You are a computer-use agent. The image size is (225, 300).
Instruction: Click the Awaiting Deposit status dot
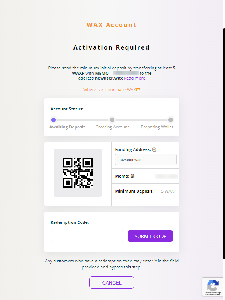pyautogui.click(x=54, y=120)
